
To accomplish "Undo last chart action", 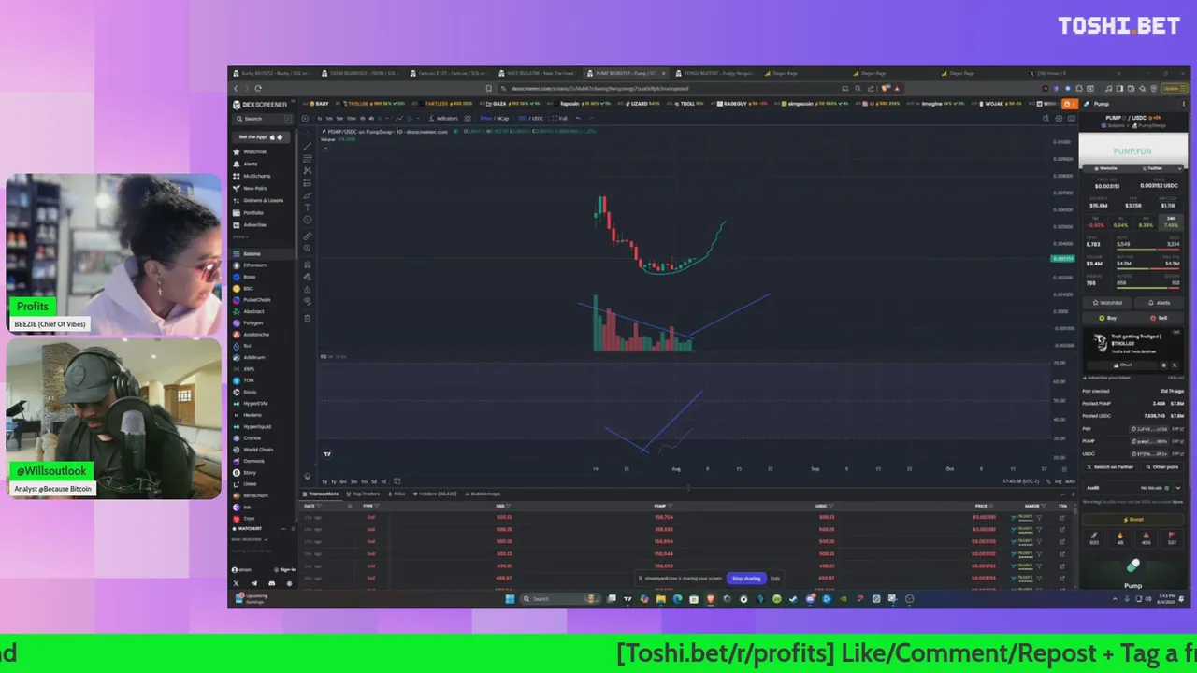I will click(x=578, y=119).
